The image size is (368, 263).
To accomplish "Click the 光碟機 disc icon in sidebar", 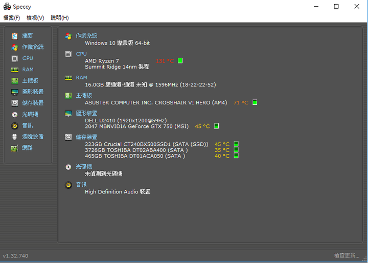I will click(14, 115).
